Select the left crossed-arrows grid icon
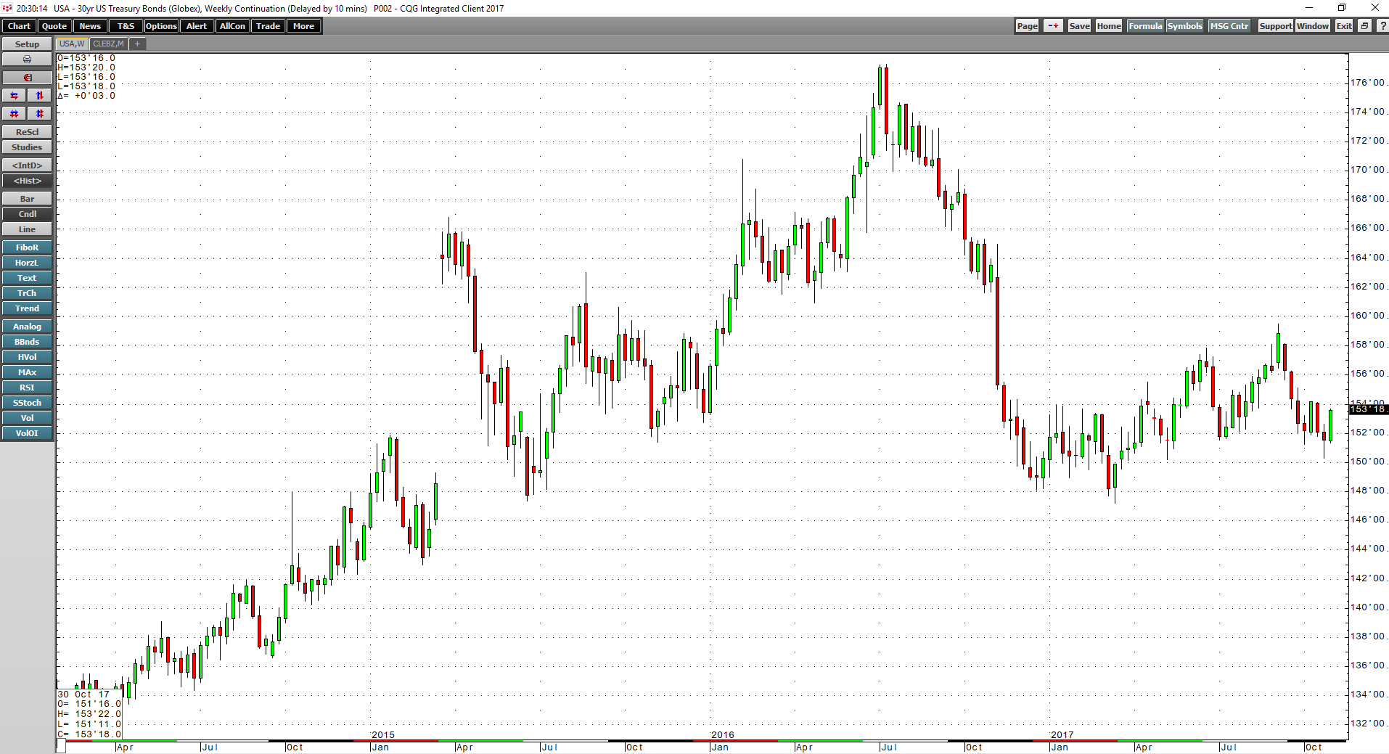Screen dimensions: 1389x754 click(14, 113)
